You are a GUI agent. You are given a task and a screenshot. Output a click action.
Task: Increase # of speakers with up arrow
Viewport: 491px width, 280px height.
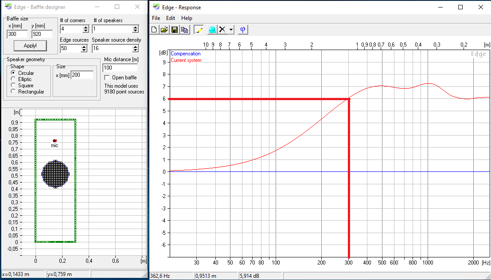pos(135,27)
